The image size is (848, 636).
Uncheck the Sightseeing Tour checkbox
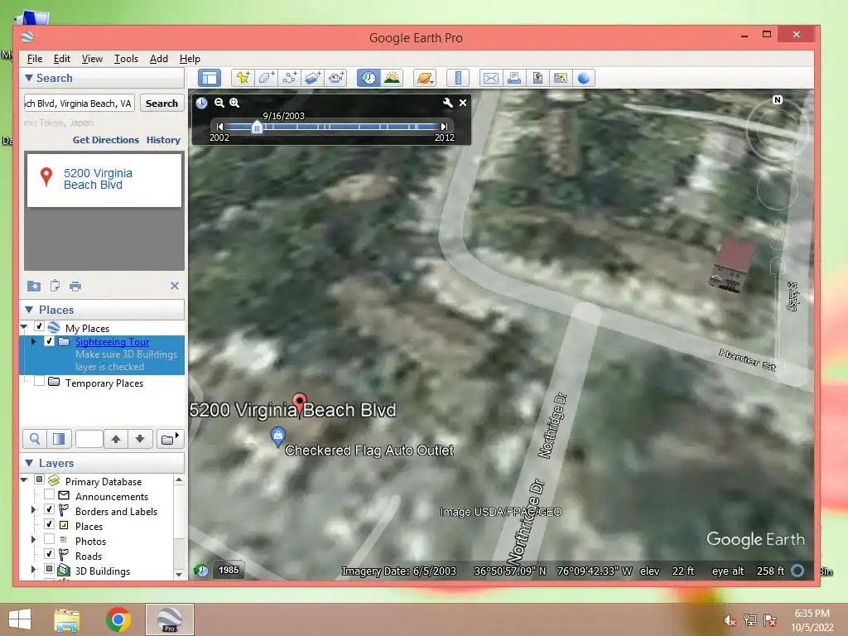pyautogui.click(x=49, y=341)
